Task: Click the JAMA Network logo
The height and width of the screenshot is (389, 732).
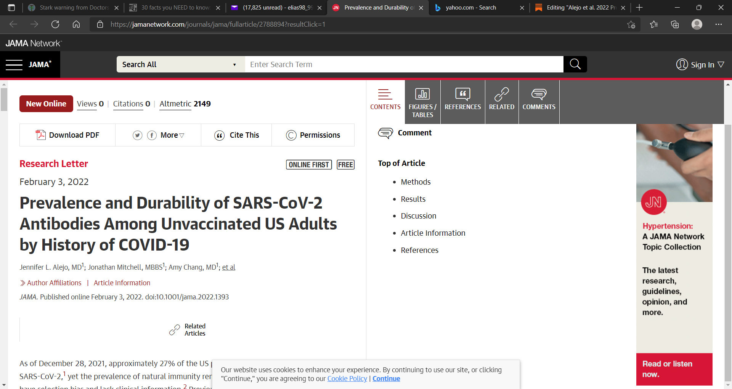Action: (x=34, y=43)
